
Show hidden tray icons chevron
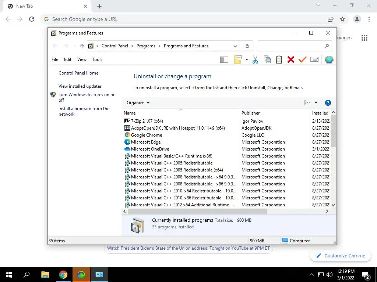(x=311, y=275)
